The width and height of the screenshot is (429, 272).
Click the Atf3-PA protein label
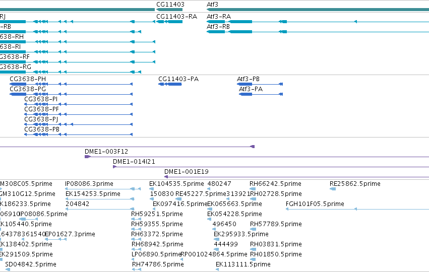[x=251, y=89]
